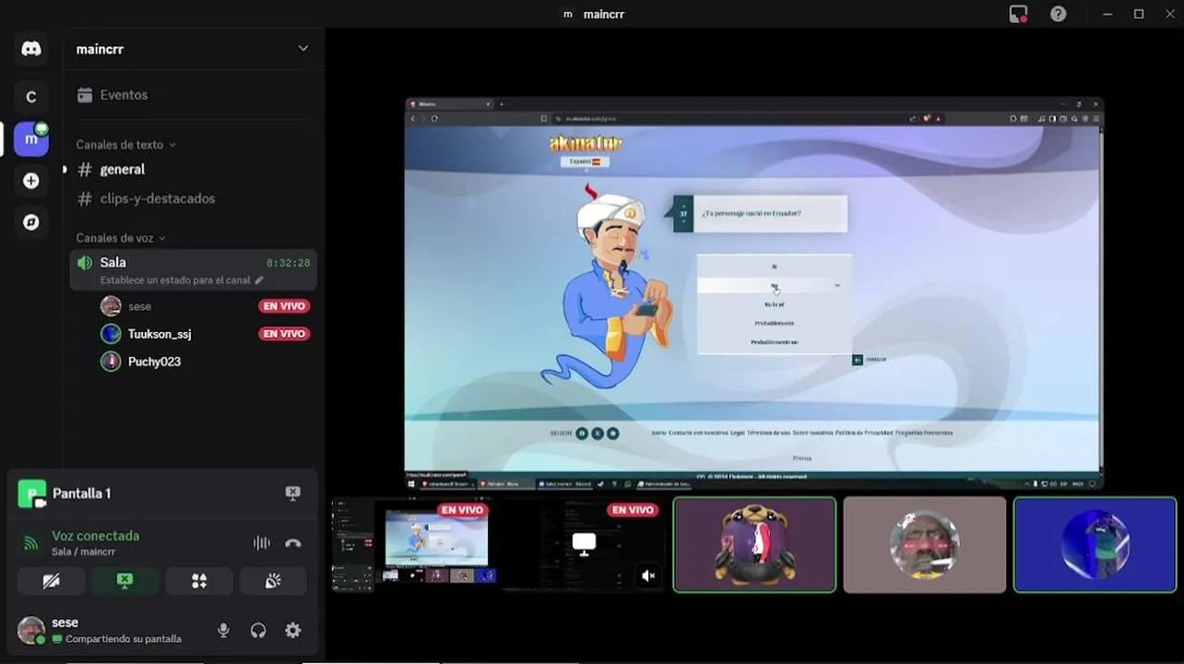Click EN VIVO badge next to sese
The height and width of the screenshot is (664, 1184).
[x=284, y=306]
